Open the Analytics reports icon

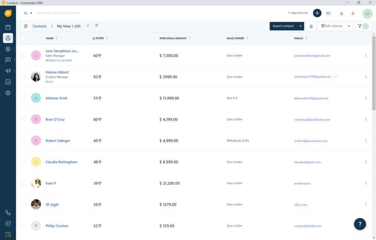click(8, 82)
